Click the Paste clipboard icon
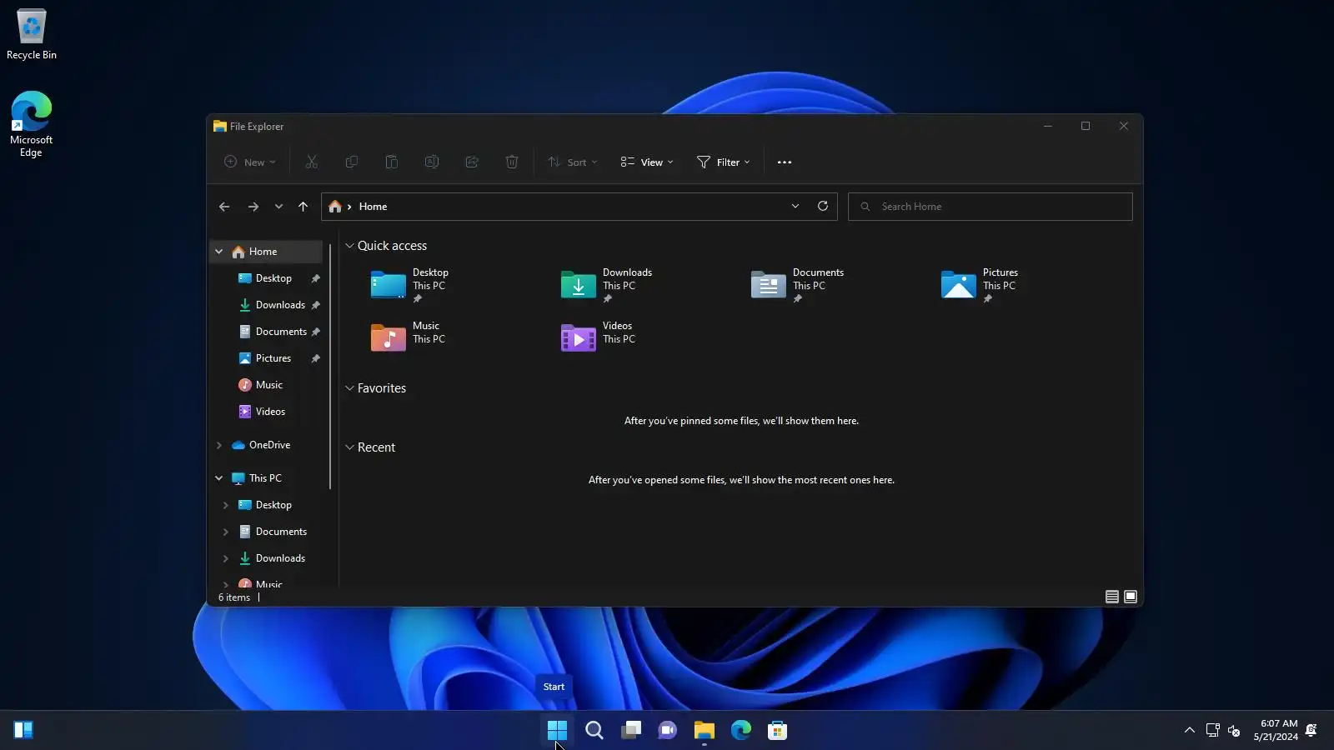 [x=392, y=162]
